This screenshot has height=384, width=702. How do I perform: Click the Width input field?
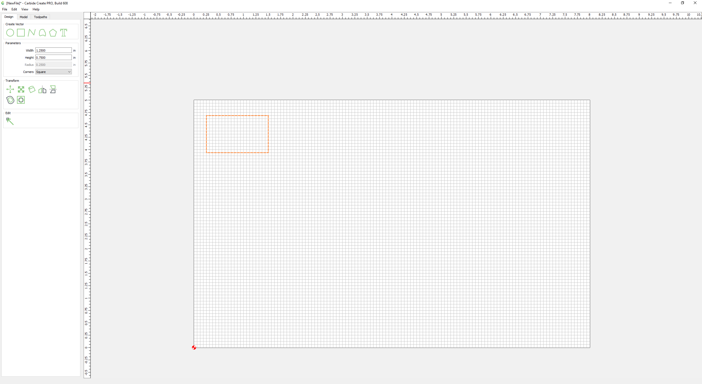pyautogui.click(x=53, y=50)
